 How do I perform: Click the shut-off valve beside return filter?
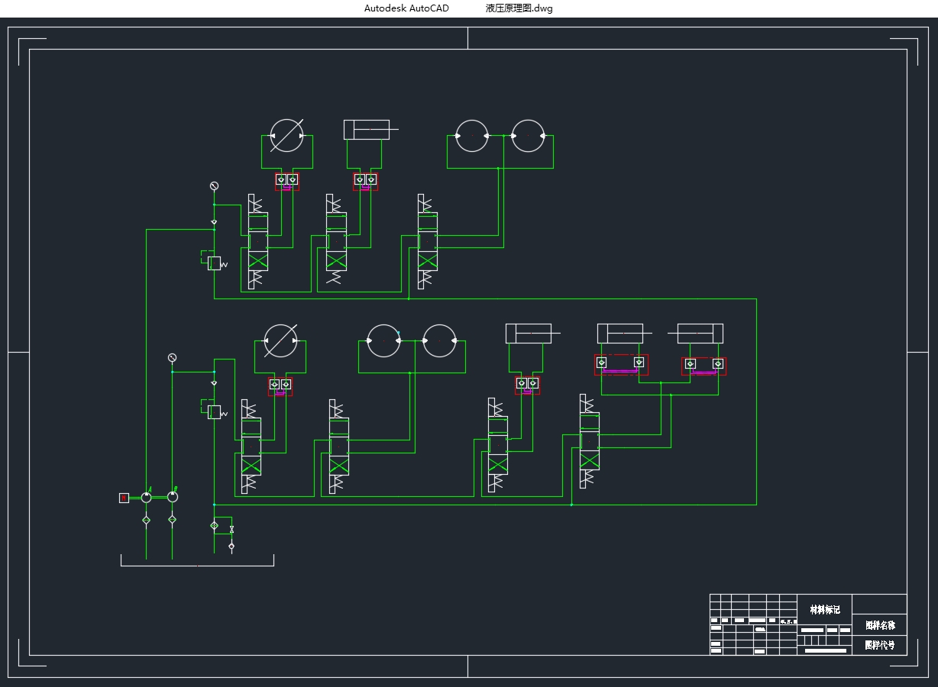tap(231, 529)
